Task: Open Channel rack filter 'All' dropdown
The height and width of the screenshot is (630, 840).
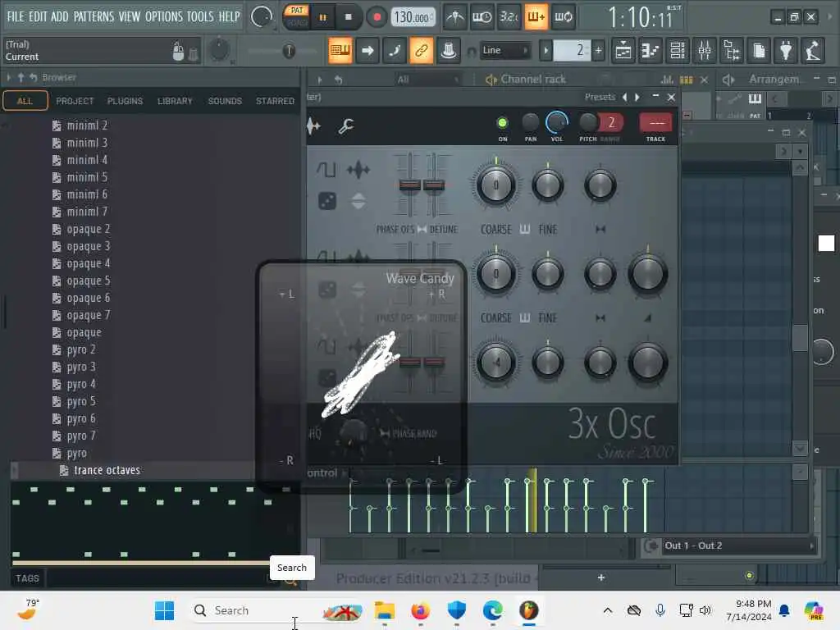Action: (427, 80)
